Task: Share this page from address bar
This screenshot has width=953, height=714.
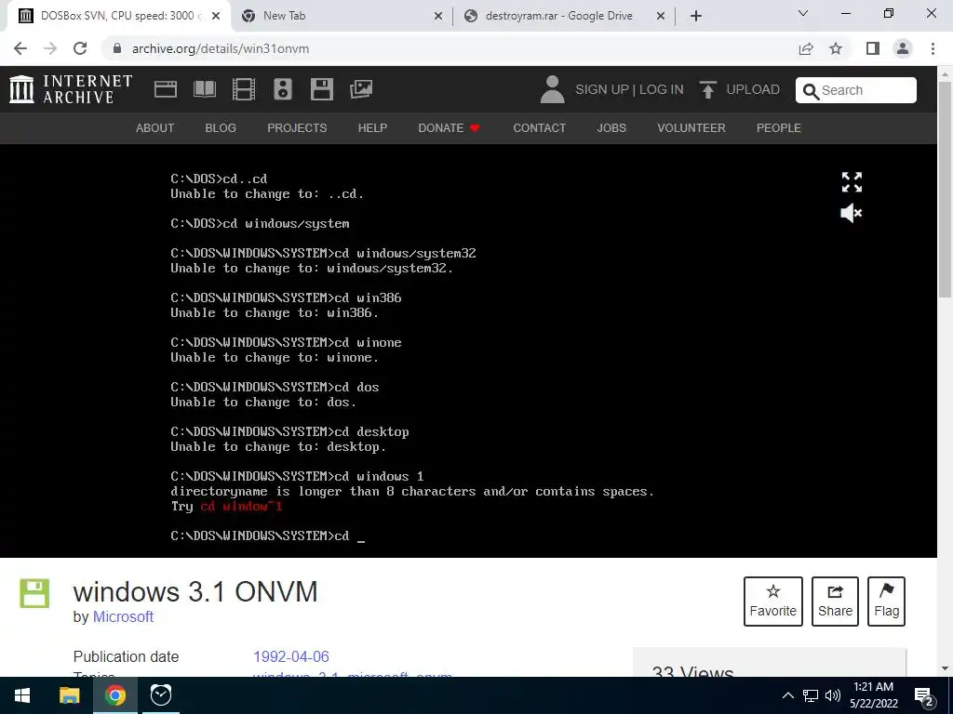Action: pos(806,48)
